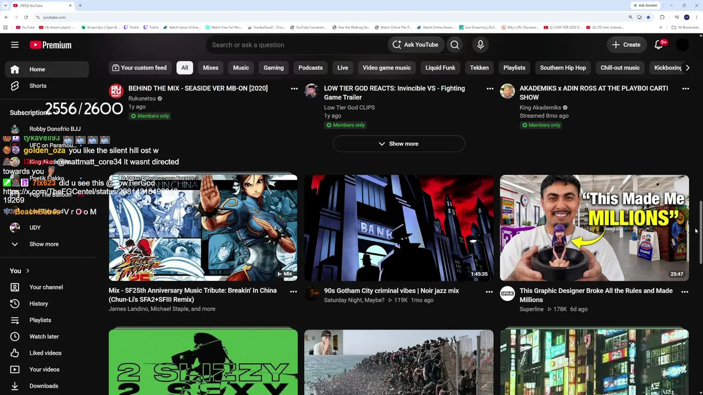Select the Video game music chip
The image size is (703, 395).
point(387,67)
